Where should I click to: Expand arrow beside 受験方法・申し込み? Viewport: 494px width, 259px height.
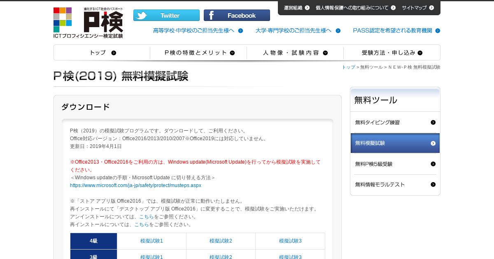tap(420, 53)
